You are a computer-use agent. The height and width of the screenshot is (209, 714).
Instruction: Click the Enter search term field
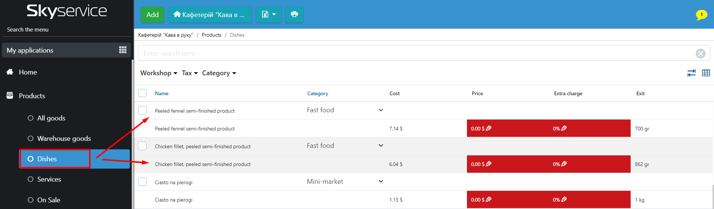(x=413, y=53)
